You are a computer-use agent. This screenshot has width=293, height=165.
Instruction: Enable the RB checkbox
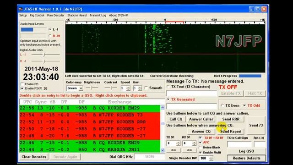(x=22, y=84)
